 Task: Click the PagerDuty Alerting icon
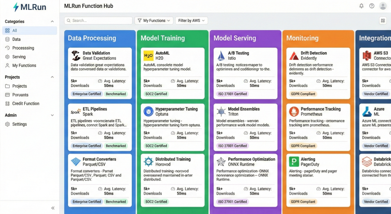(294, 162)
